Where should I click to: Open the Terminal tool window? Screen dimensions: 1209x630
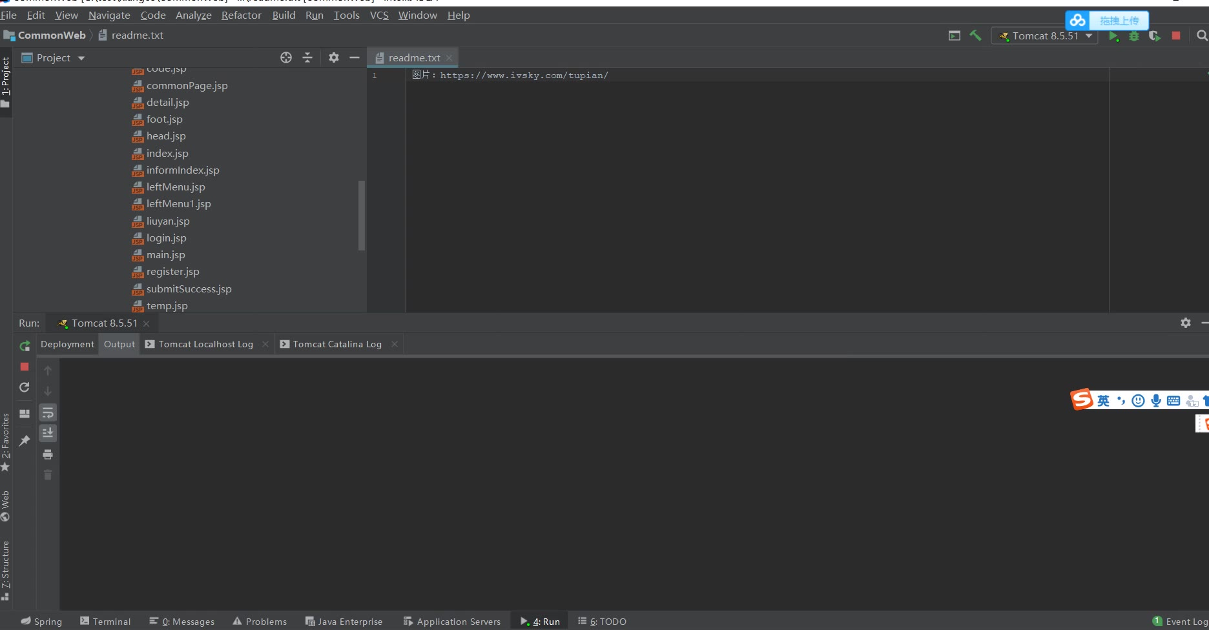105,621
